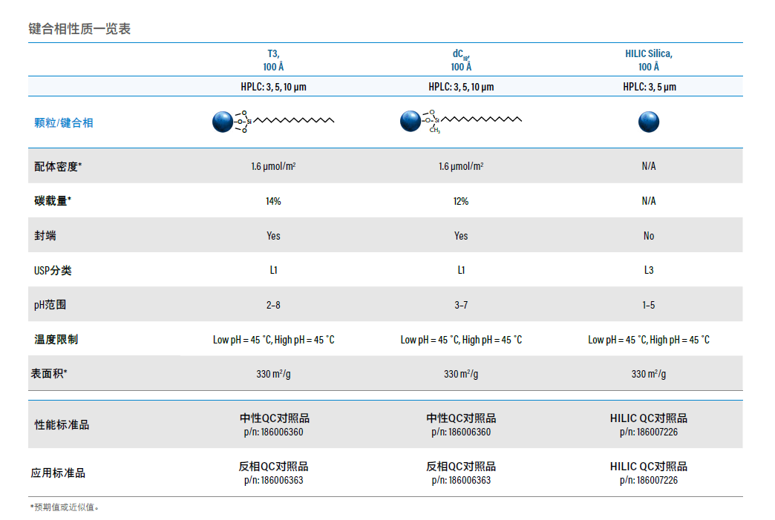Click the 封端 row label
The image size is (775, 520).
pyautogui.click(x=45, y=236)
